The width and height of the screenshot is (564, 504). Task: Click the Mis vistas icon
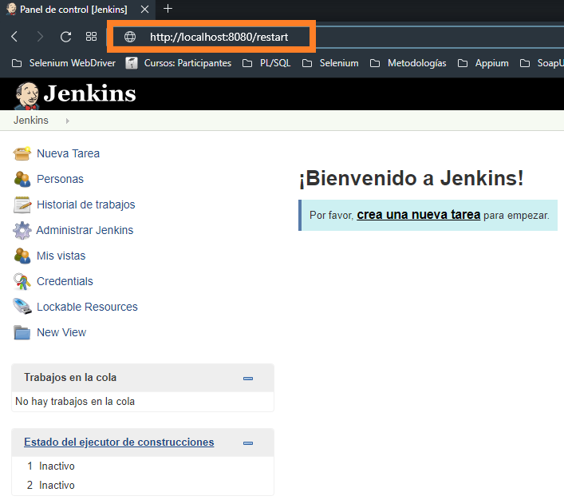[x=22, y=256]
